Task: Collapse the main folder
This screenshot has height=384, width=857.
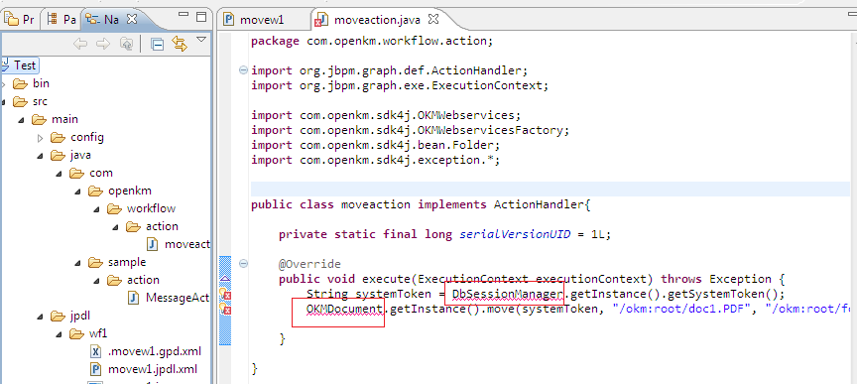Action: 22,120
